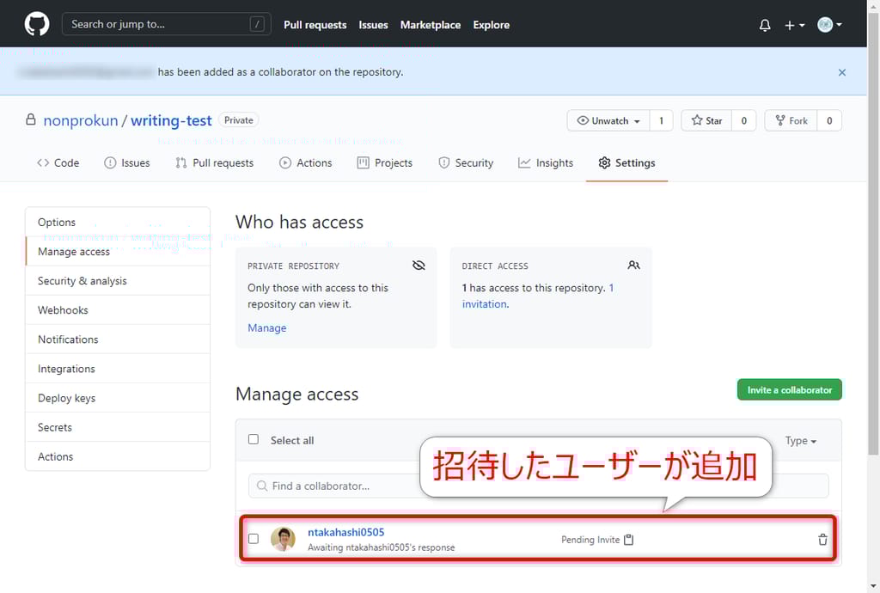The width and height of the screenshot is (880, 593).
Task: Select Deploy keys in settings sidebar
Action: [118, 398]
